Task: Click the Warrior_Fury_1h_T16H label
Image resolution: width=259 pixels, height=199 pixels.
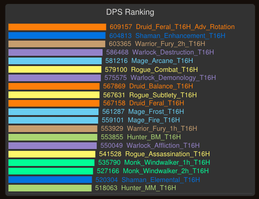Action: pyautogui.click(x=162, y=129)
